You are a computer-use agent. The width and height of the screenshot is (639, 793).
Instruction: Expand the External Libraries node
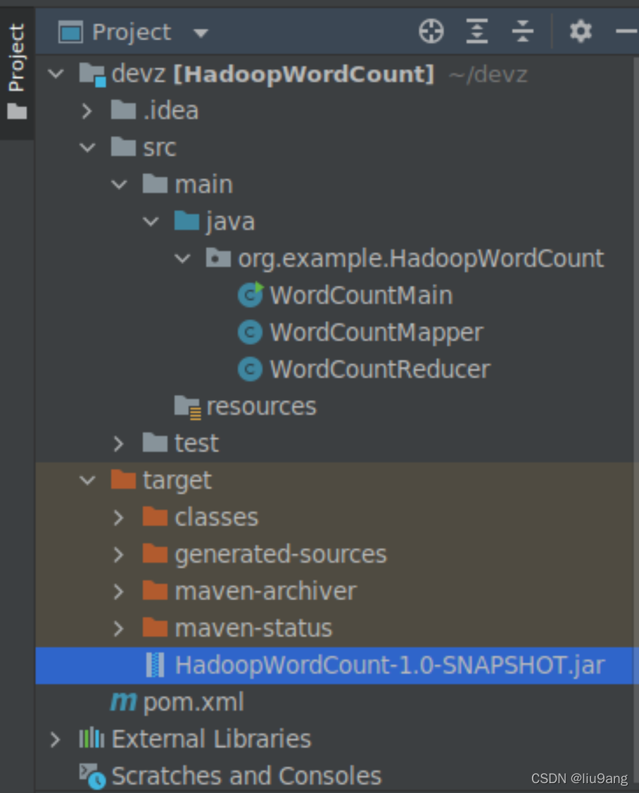click(55, 739)
